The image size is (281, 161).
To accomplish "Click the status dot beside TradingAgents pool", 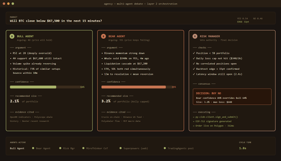I will [165, 148].
